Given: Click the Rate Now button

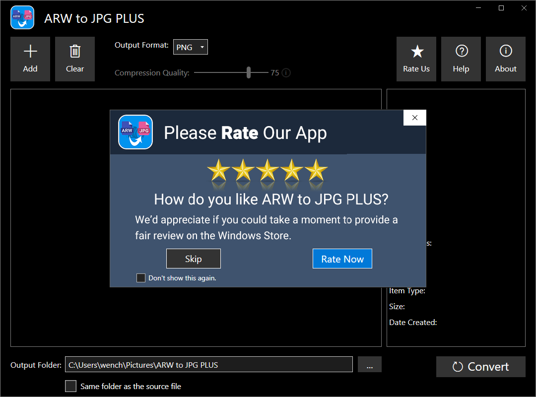Looking at the screenshot, I should (342, 259).
